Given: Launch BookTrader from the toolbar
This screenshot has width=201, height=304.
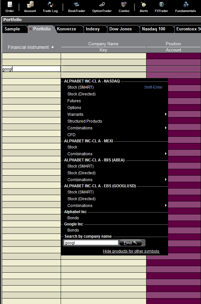Looking at the screenshot, I should (x=76, y=7).
